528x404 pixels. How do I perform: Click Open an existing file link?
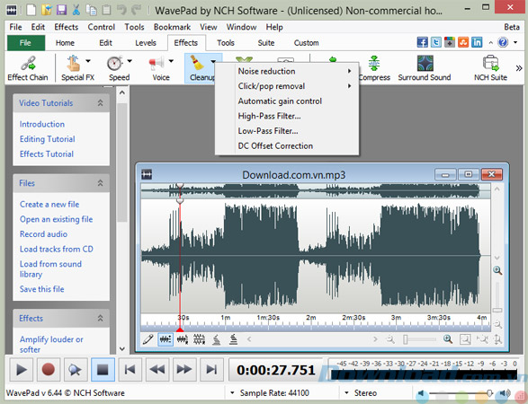(57, 219)
